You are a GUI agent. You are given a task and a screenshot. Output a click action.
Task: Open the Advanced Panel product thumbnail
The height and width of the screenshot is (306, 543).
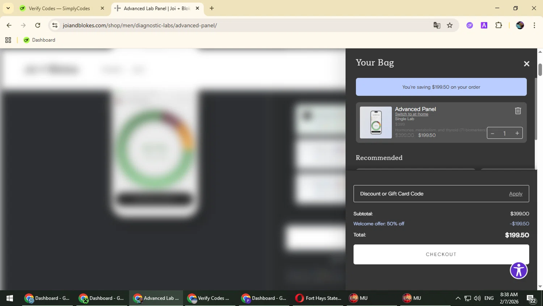[x=376, y=122]
